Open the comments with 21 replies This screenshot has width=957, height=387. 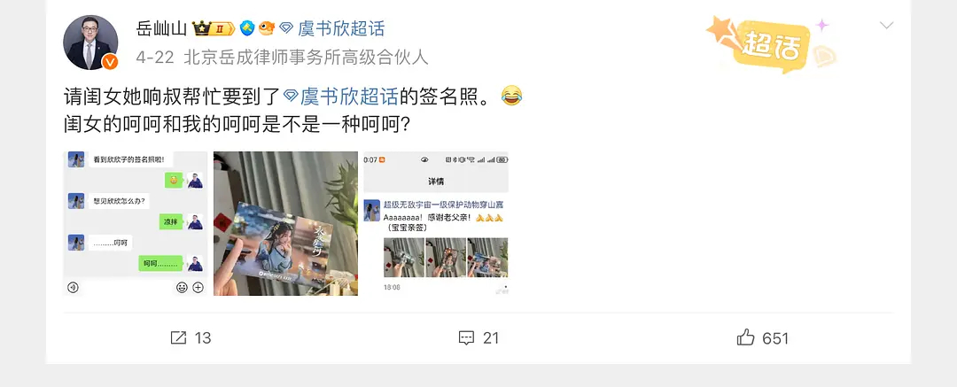click(x=478, y=338)
